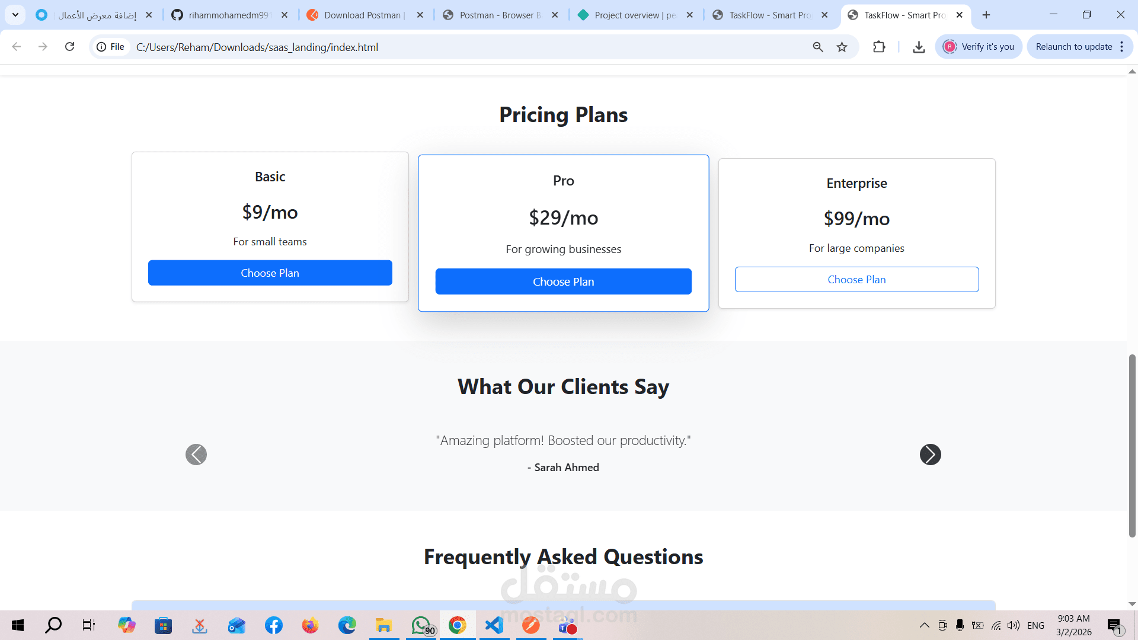The width and height of the screenshot is (1138, 640).
Task: Open Visual Studio Code from taskbar
Action: 494,625
